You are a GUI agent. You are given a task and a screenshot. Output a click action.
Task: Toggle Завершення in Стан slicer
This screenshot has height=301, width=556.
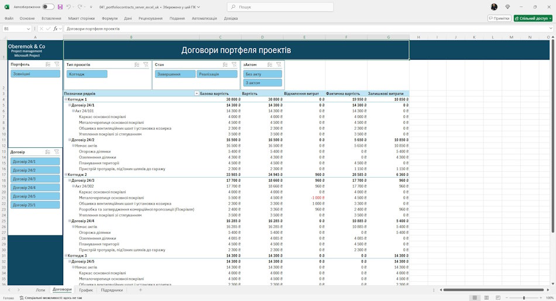175,74
